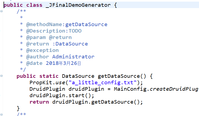Image resolution: width=199 pixels, height=116 pixels.
Task: Click the MainConfig class reference
Action: coord(130,89)
